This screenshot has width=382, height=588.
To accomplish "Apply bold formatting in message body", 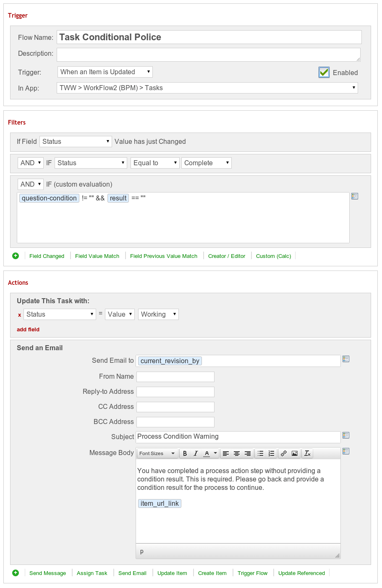I will 185,453.
